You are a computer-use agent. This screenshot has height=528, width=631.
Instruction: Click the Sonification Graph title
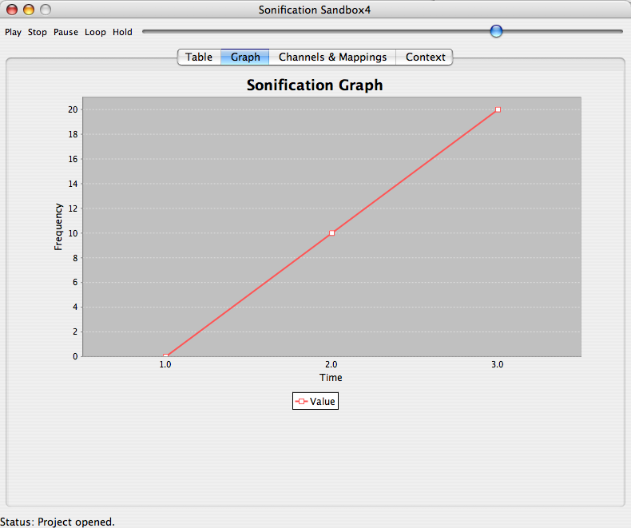click(x=315, y=85)
